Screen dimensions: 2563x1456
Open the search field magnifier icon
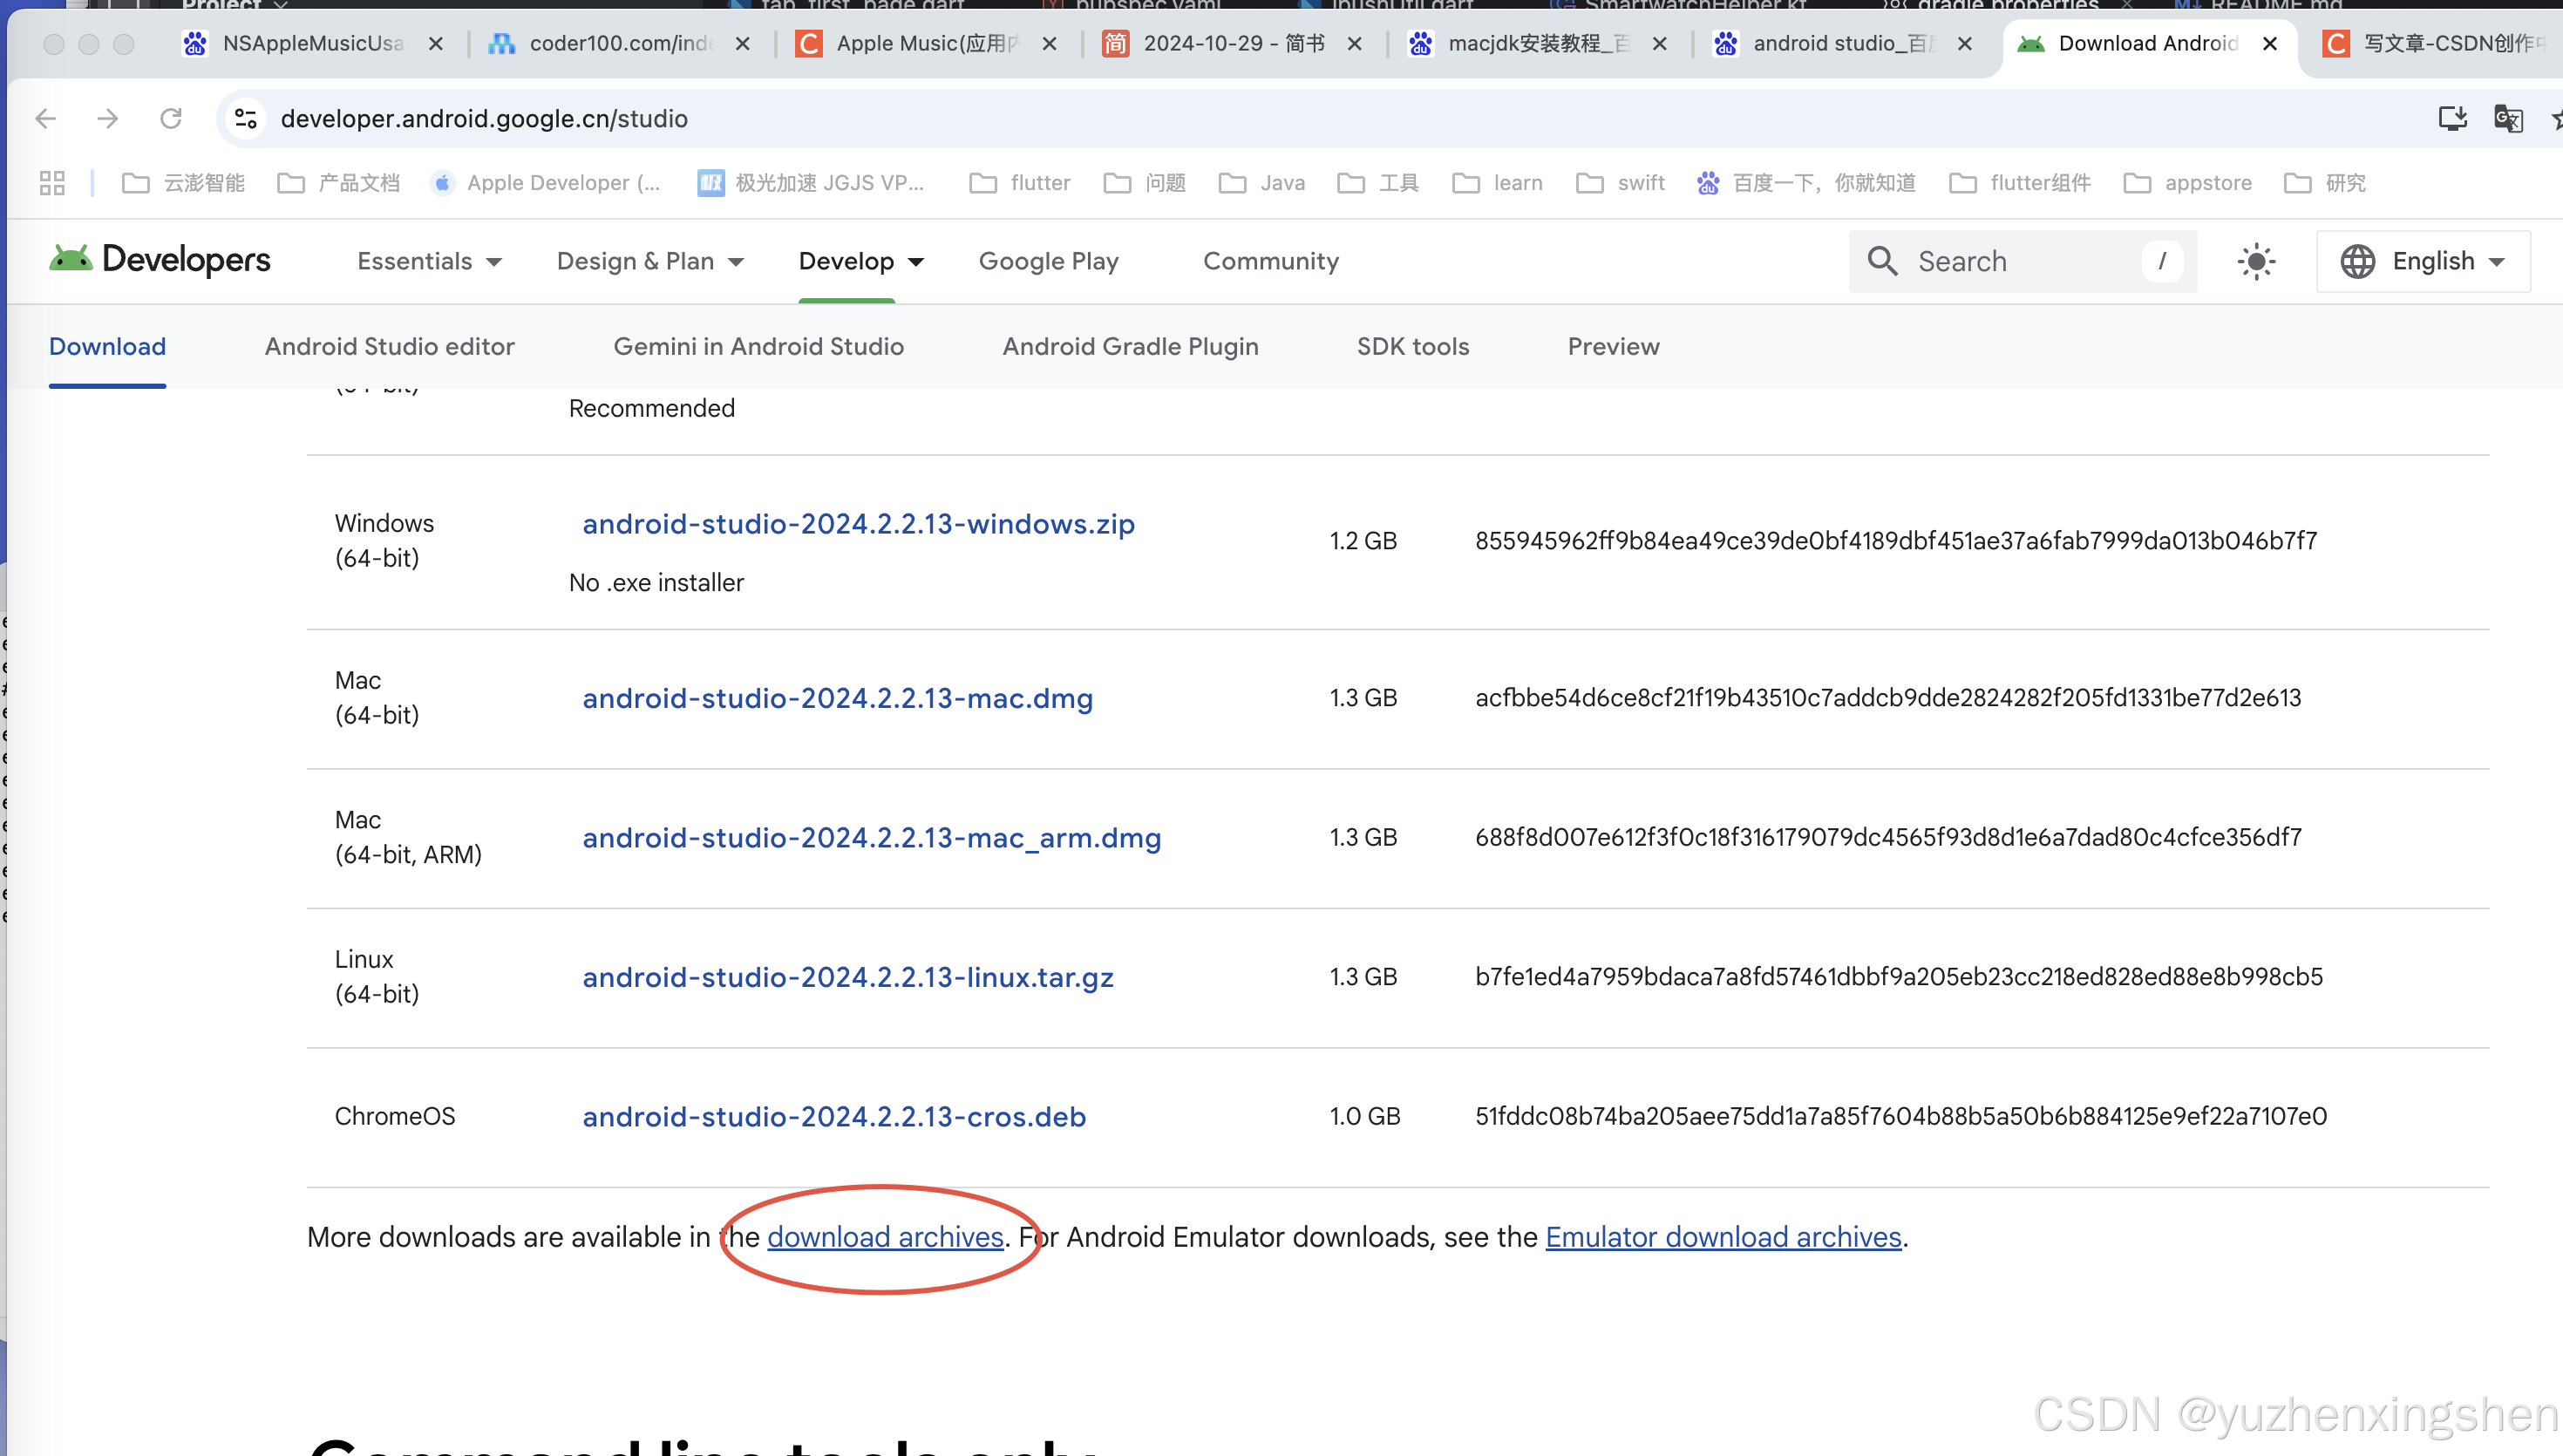pos(1883,261)
